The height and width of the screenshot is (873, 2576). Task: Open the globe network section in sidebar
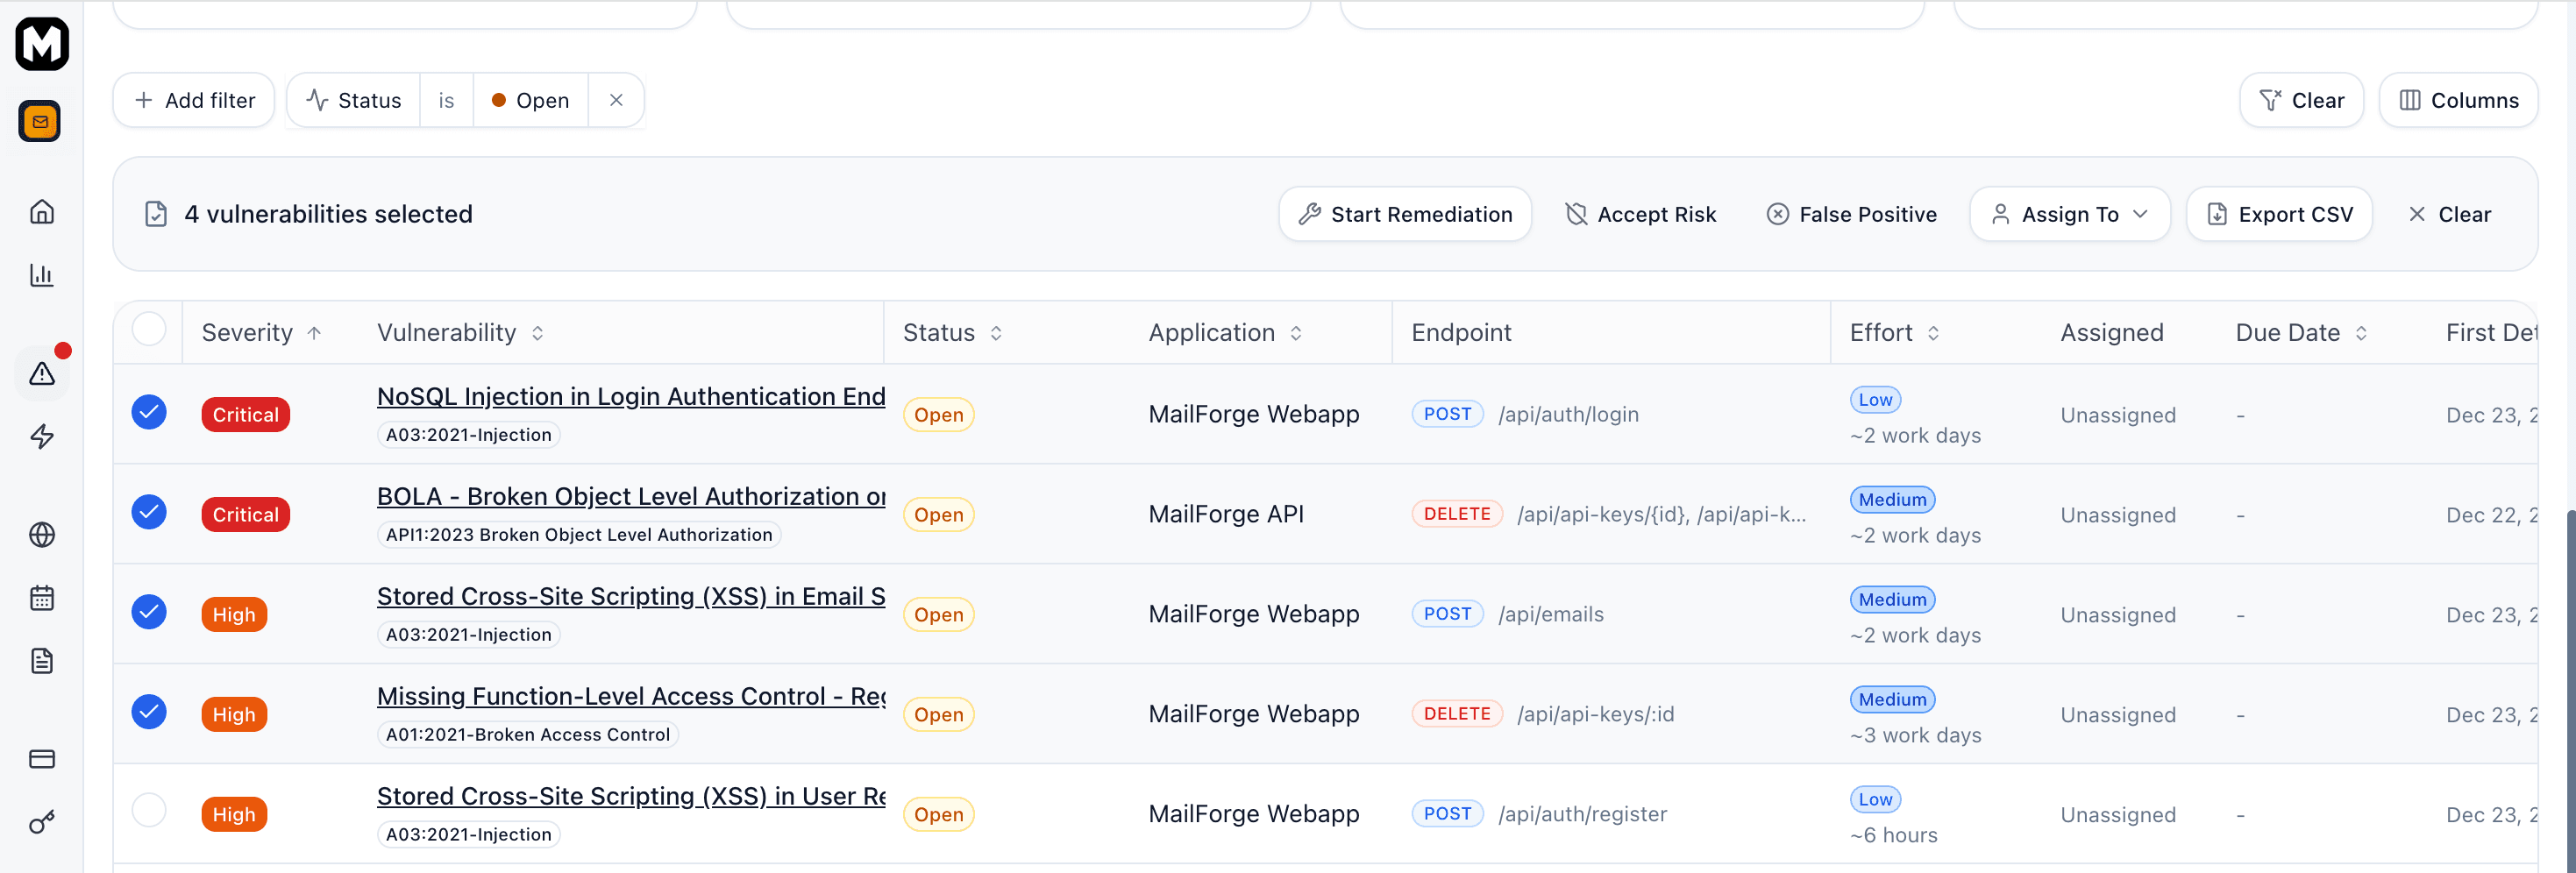(41, 535)
